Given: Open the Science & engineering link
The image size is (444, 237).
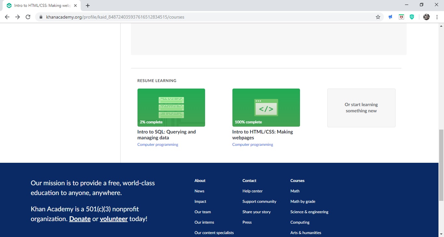Looking at the screenshot, I should point(309,212).
